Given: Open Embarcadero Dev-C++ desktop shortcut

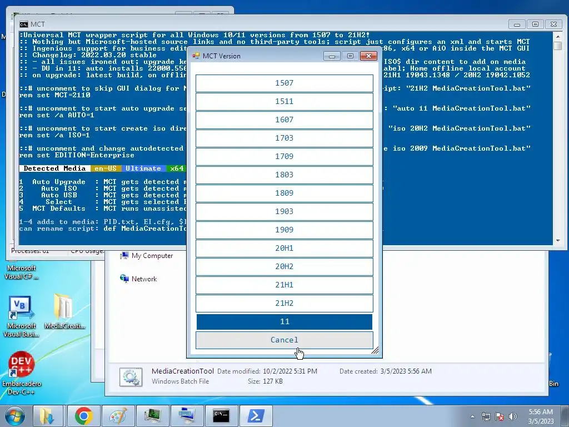Looking at the screenshot, I should 22,373.
